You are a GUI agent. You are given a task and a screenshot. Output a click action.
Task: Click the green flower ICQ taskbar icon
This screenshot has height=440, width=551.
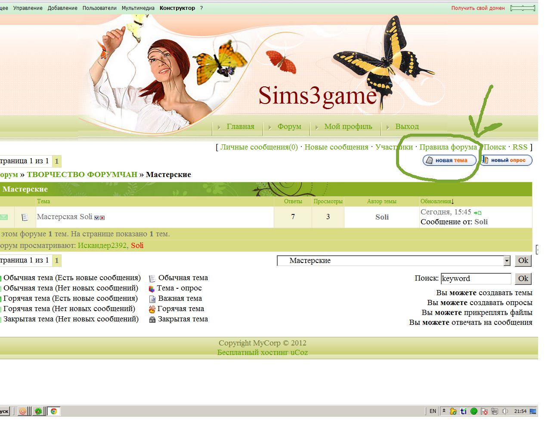coord(38,411)
